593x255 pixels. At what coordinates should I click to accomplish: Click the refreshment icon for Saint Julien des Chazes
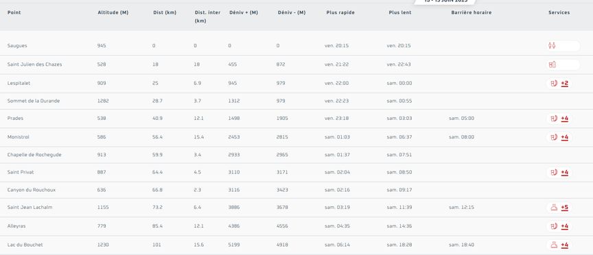pyautogui.click(x=552, y=64)
